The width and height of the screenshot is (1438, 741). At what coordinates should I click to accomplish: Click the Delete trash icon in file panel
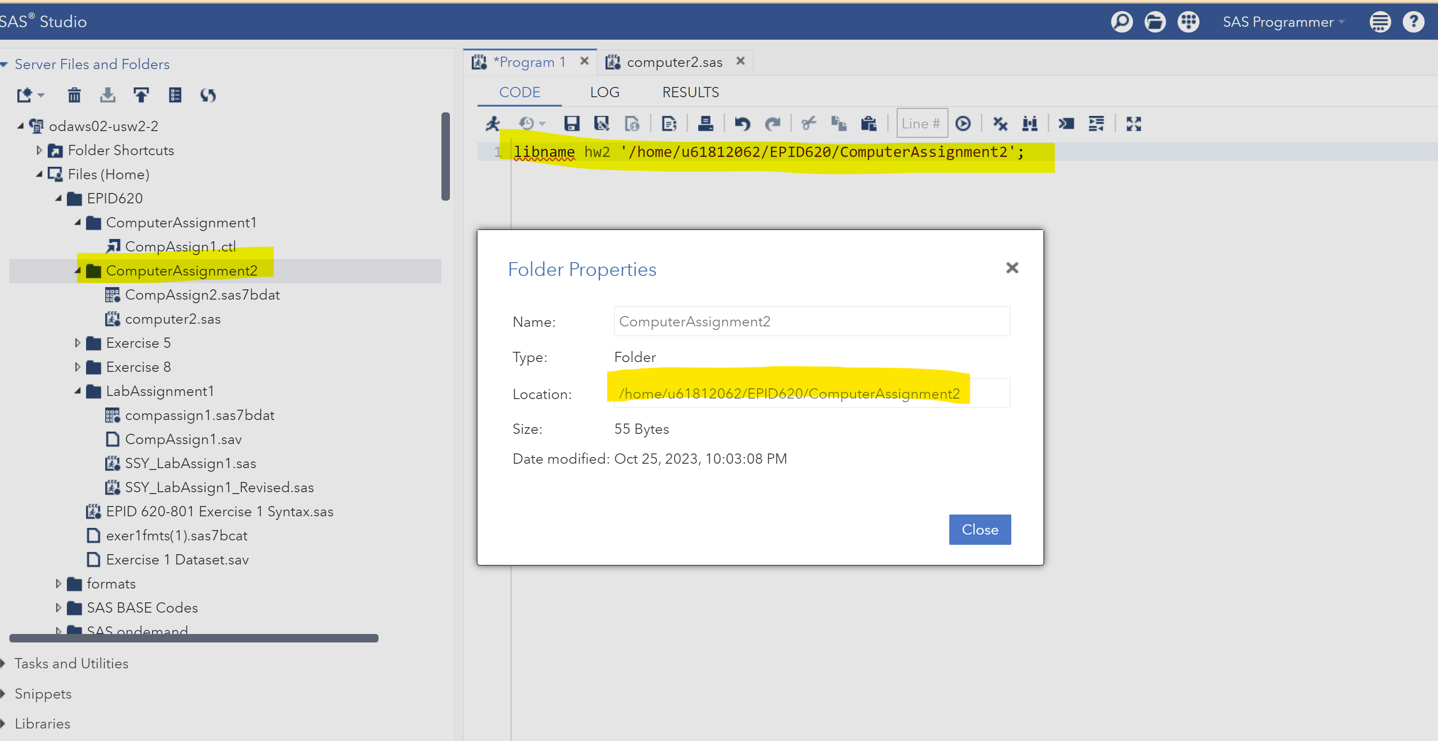point(74,95)
